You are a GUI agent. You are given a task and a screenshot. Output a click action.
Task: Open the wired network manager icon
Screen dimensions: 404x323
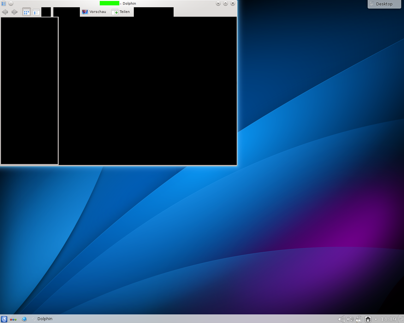(368, 319)
